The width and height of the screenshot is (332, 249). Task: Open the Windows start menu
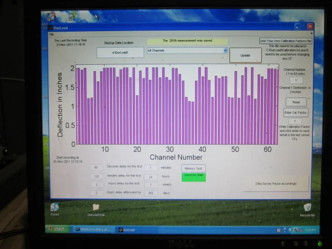click(58, 229)
